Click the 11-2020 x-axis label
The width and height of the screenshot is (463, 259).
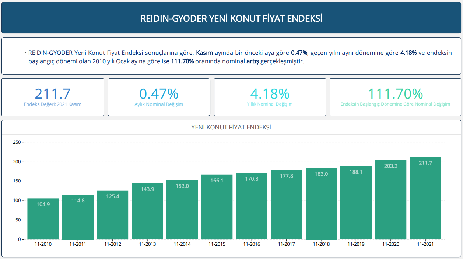(391, 244)
